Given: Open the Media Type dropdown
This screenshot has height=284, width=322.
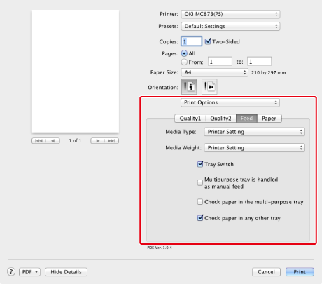Looking at the screenshot, I should click(255, 132).
